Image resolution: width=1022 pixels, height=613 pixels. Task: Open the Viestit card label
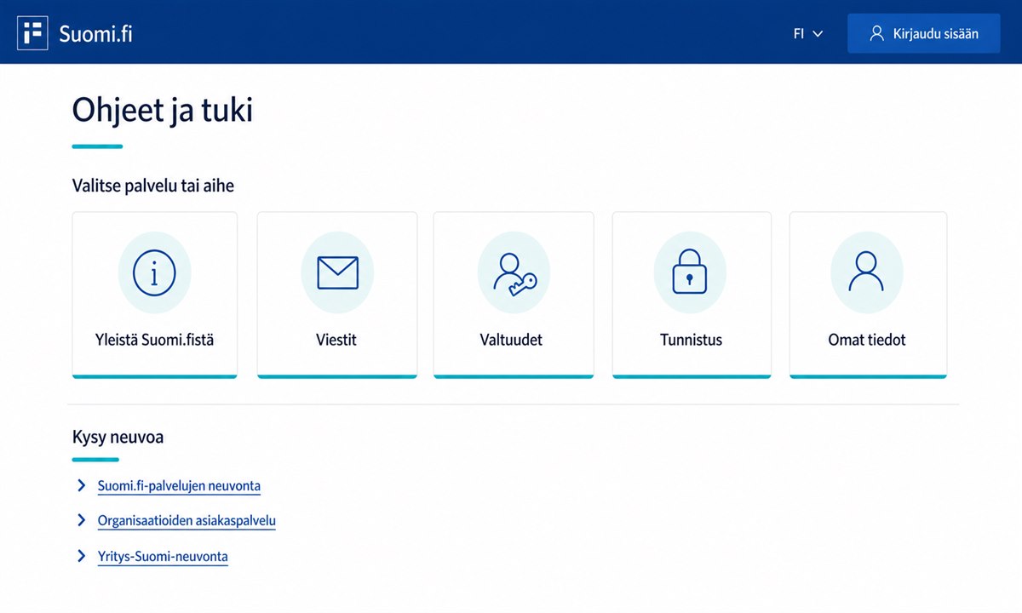(336, 340)
